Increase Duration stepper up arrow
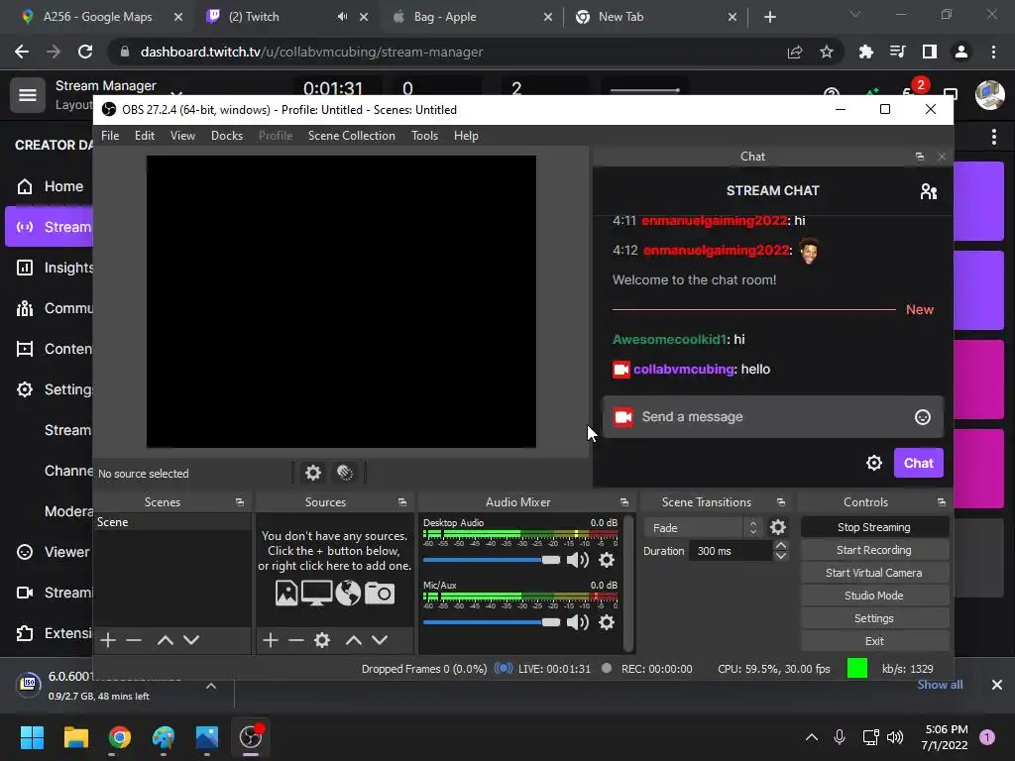 pyautogui.click(x=781, y=546)
